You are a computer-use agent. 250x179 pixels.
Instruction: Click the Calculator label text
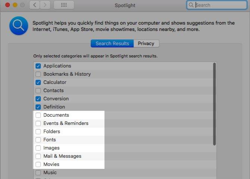tap(55, 82)
